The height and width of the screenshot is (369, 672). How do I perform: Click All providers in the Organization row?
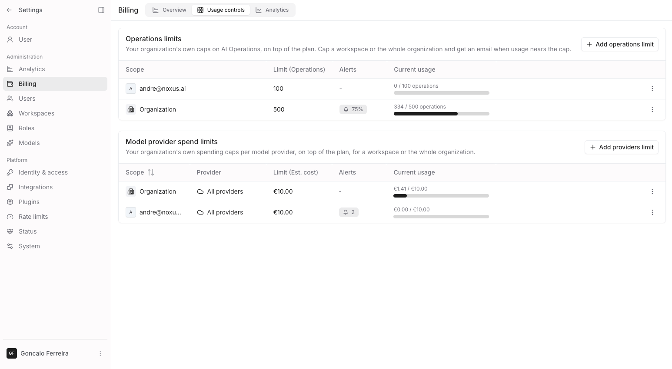[x=220, y=191]
